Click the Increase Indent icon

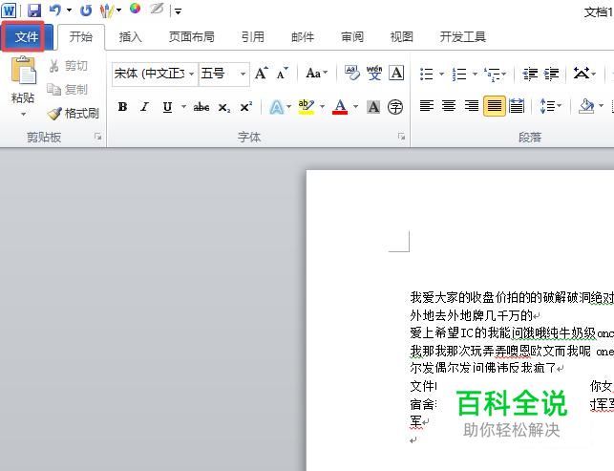coord(552,74)
